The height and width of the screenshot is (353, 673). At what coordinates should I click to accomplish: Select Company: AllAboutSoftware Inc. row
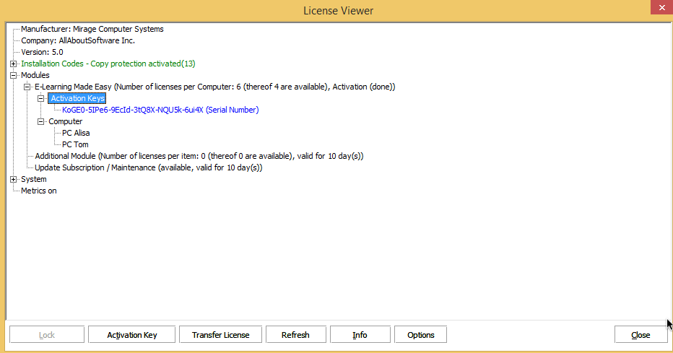(78, 40)
